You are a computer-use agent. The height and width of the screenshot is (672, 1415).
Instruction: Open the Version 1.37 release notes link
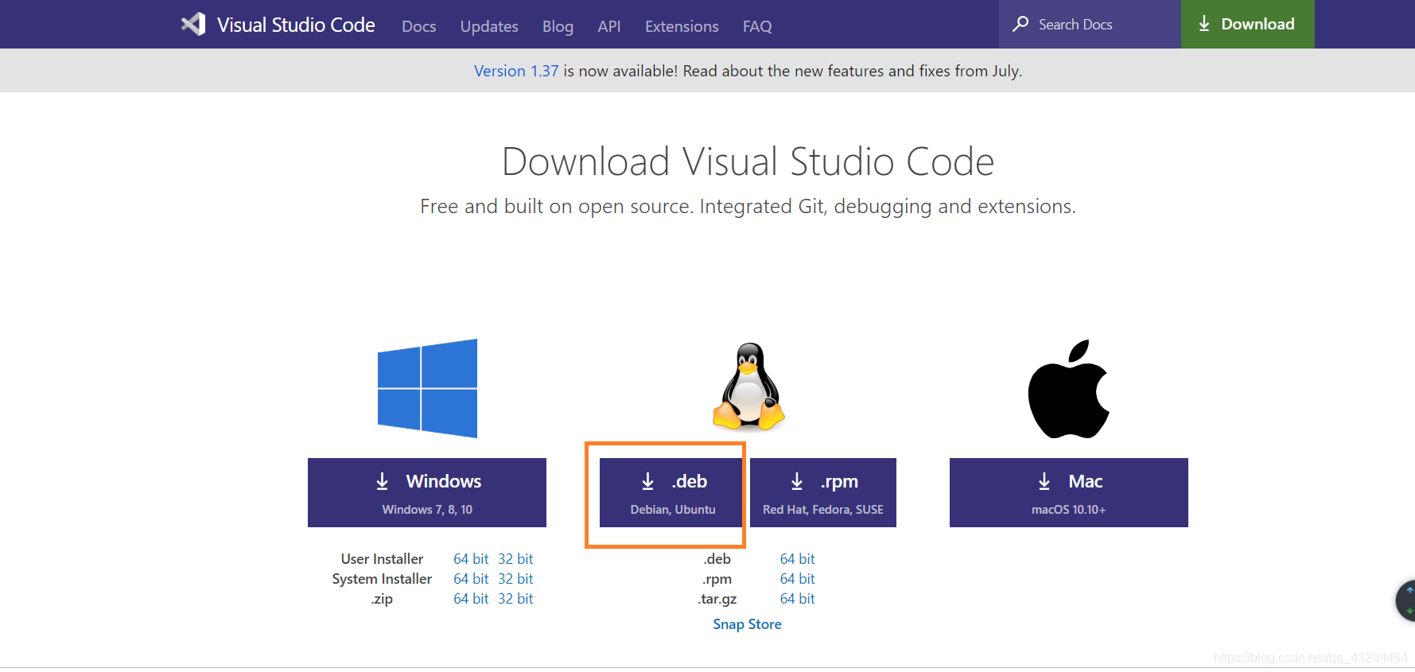tap(516, 71)
